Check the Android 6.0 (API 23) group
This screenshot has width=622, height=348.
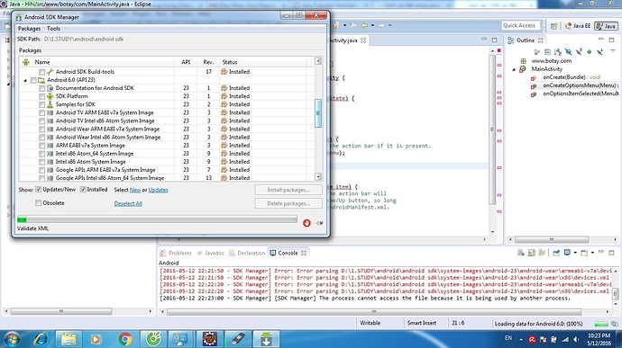click(33, 80)
